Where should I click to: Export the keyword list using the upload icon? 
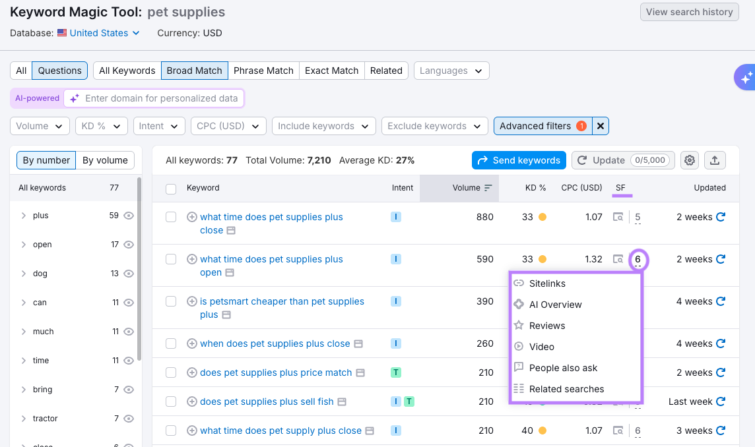click(x=715, y=160)
